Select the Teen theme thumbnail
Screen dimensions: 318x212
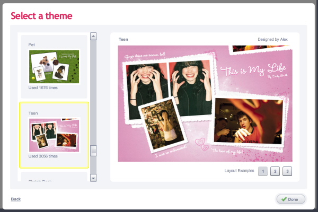pos(54,135)
